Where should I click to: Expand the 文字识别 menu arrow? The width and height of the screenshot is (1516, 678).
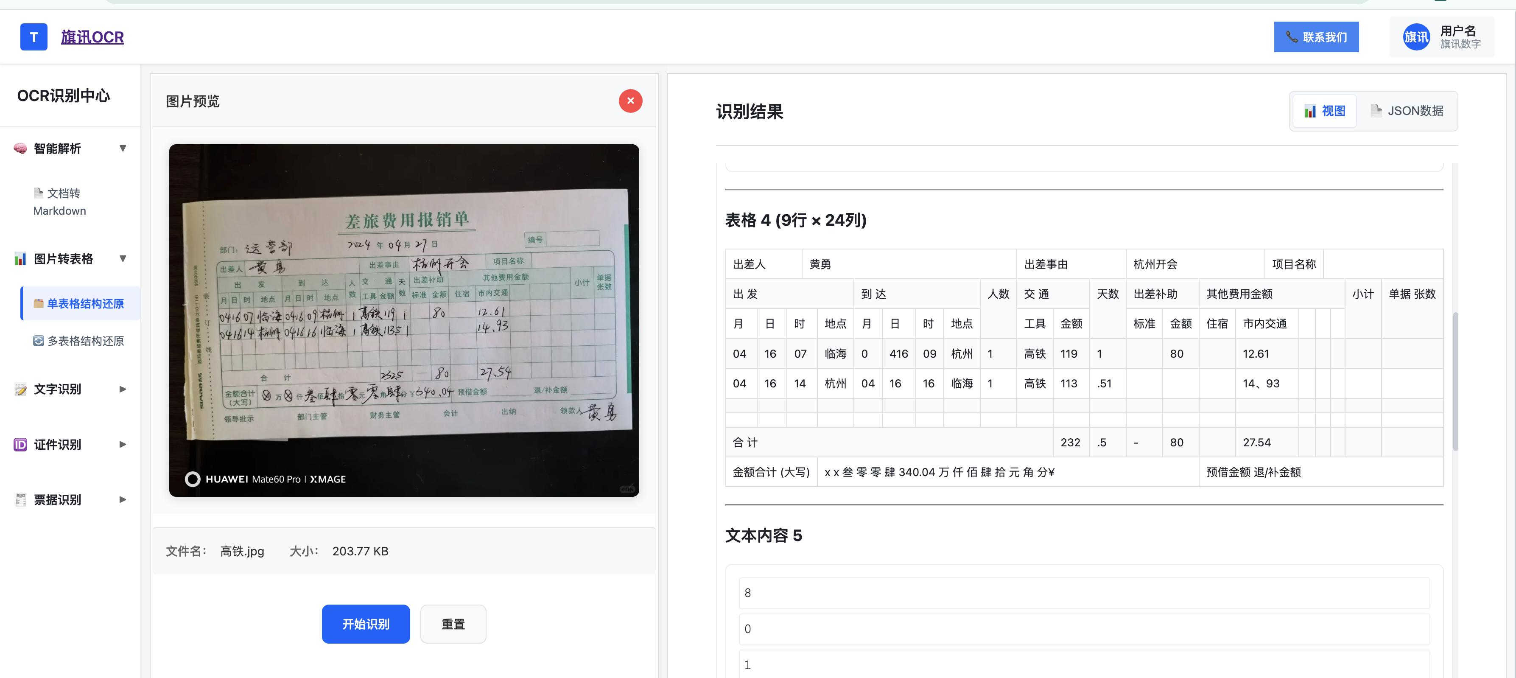123,389
